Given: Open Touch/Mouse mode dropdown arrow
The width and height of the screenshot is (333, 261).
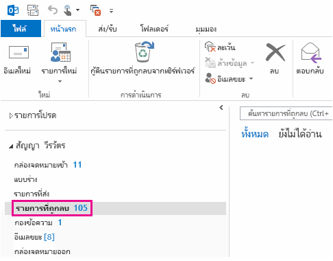Looking at the screenshot, I should (78, 10).
